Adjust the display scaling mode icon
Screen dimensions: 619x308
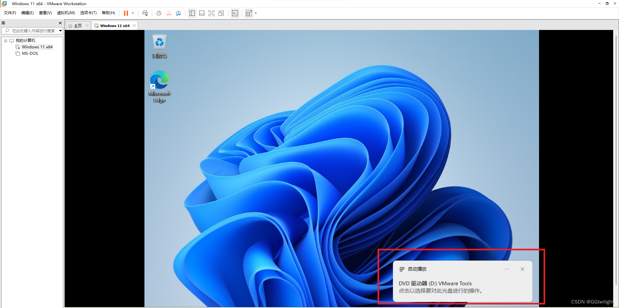(x=248, y=13)
